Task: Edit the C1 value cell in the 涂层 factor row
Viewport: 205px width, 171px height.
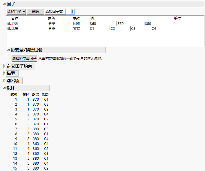Action: [x=99, y=28]
